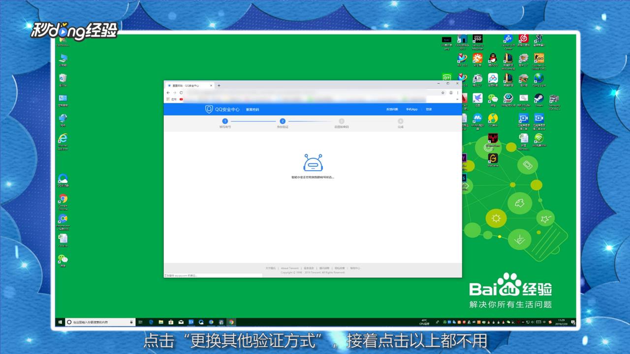
Task: Click the browser back arrow
Action: 168,92
